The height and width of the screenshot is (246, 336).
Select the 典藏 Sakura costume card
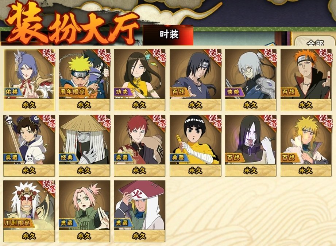point(84,211)
